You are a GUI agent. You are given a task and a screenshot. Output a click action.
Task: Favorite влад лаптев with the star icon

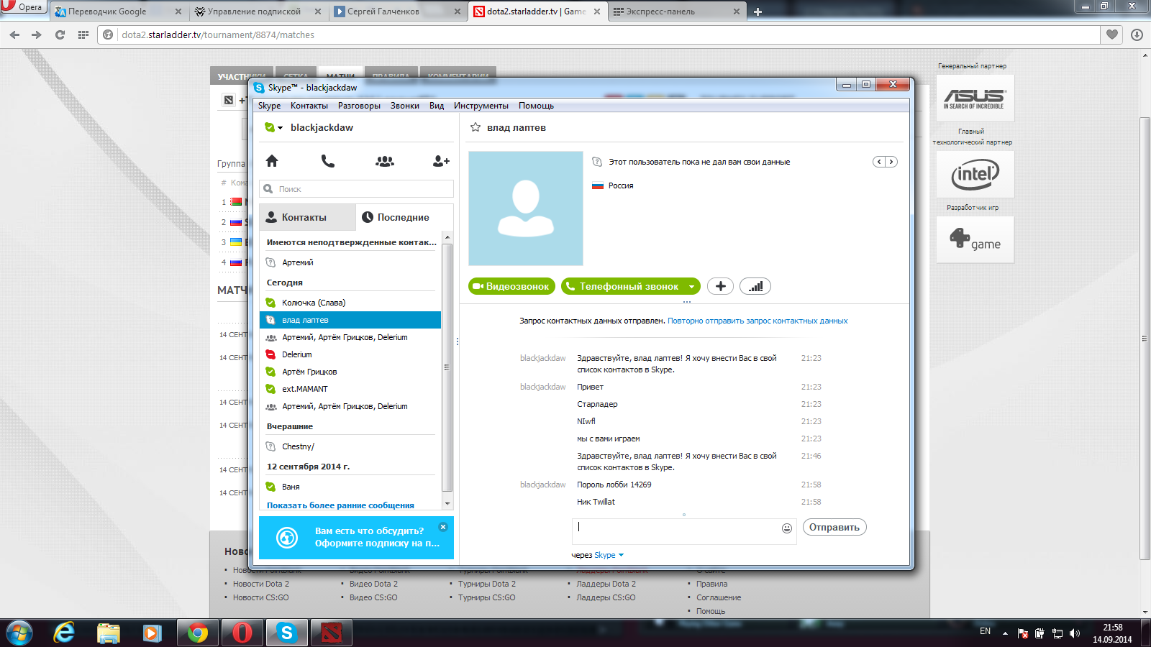476,127
